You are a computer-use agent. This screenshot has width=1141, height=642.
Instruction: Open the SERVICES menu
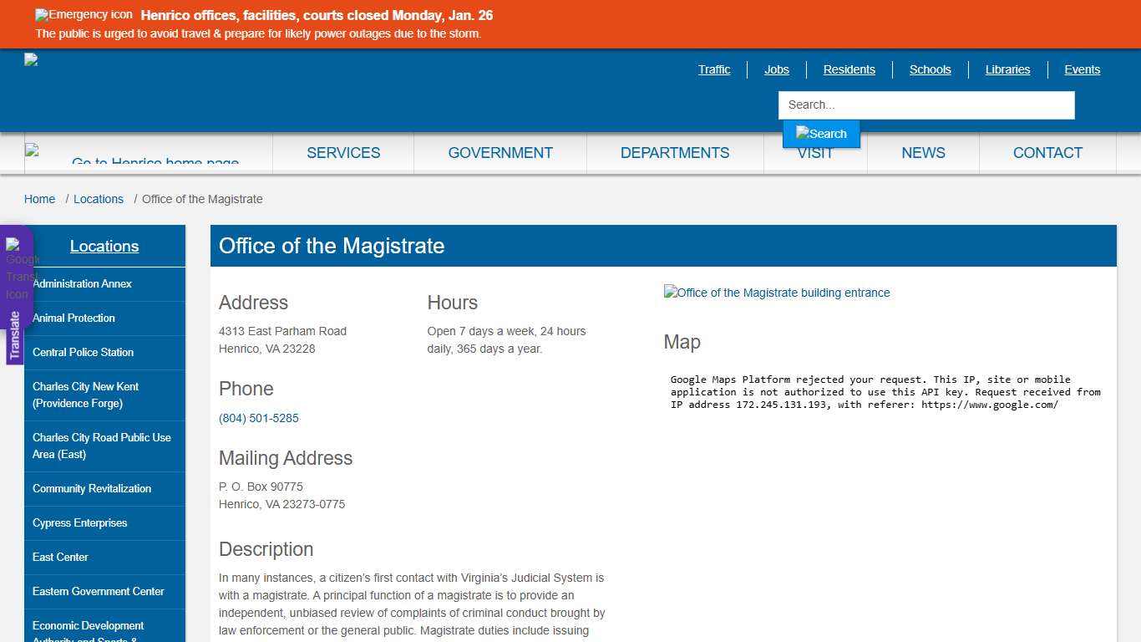343,153
